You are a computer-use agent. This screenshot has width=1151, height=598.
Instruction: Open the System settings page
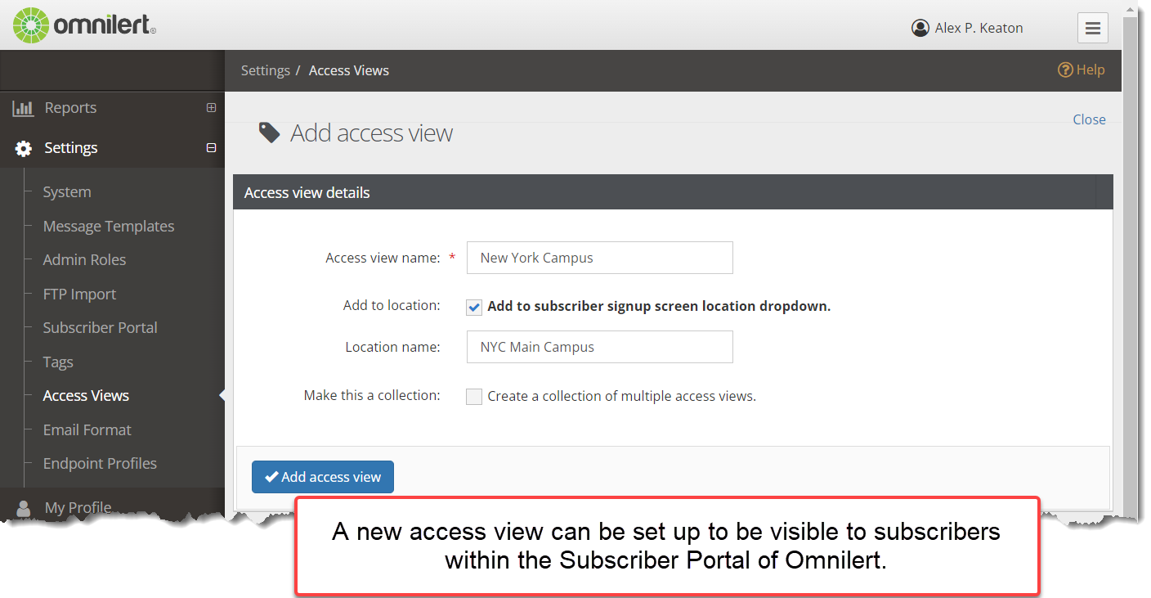pos(67,192)
